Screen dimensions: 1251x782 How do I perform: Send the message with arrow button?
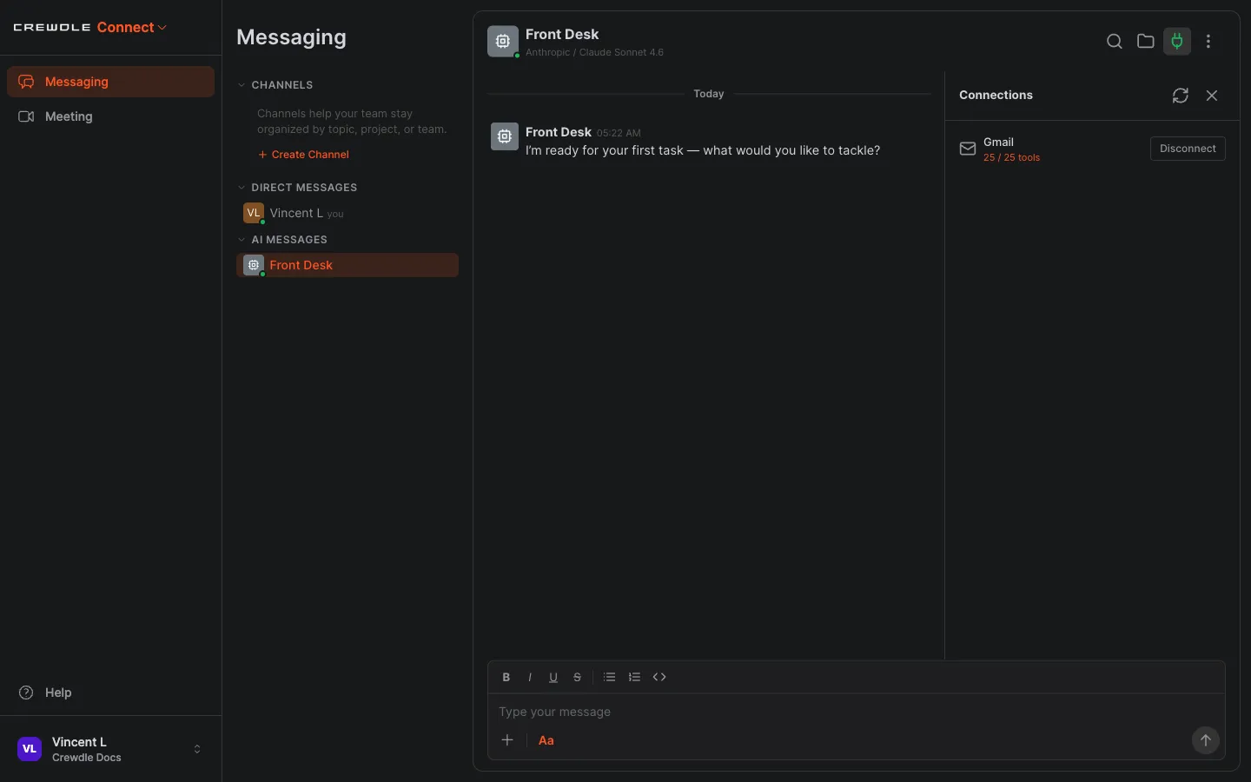tap(1205, 740)
